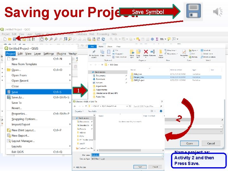The height and width of the screenshot is (171, 228).
Task: Click the horizontal scrollbar in save dialog
Action: 120,150
